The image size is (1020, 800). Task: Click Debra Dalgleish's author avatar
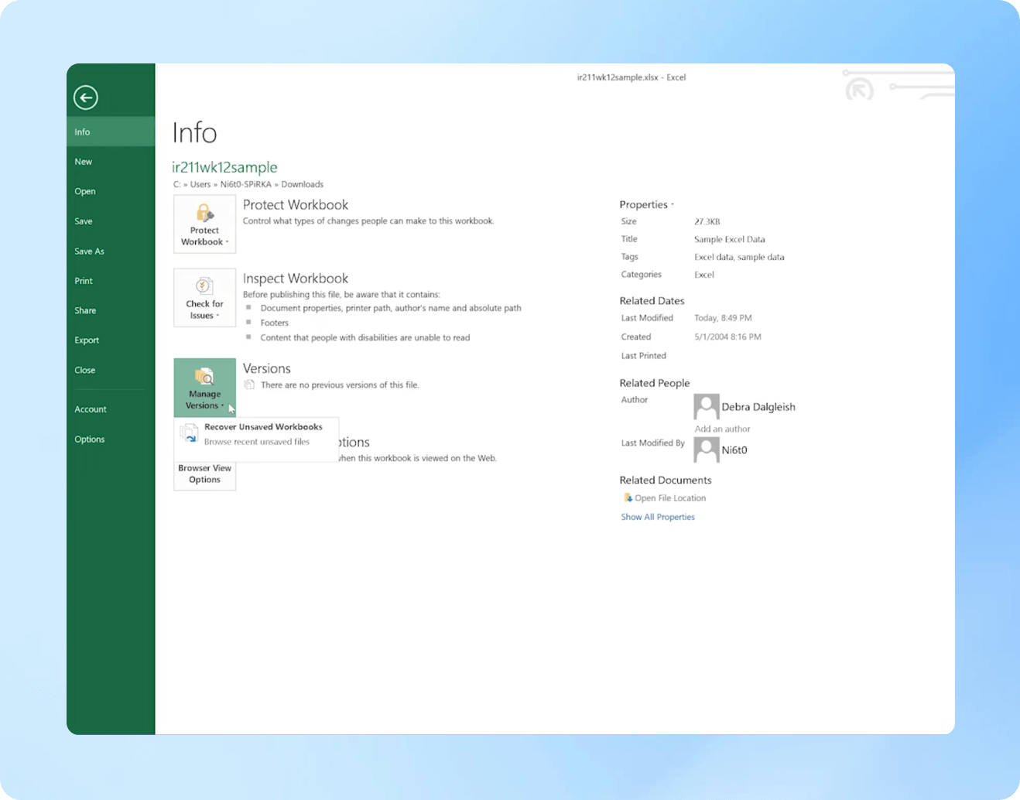pos(705,406)
